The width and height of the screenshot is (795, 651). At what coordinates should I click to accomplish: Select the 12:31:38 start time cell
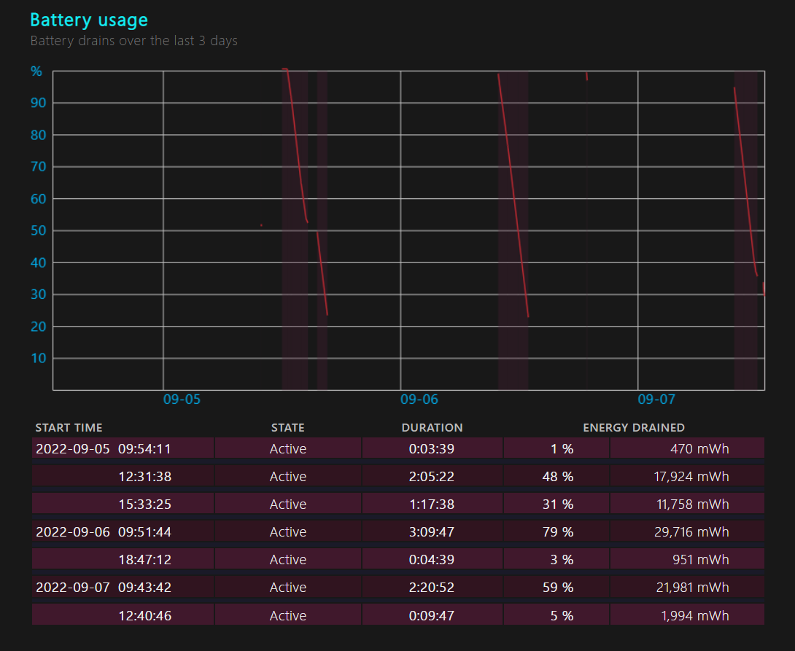pyautogui.click(x=123, y=476)
